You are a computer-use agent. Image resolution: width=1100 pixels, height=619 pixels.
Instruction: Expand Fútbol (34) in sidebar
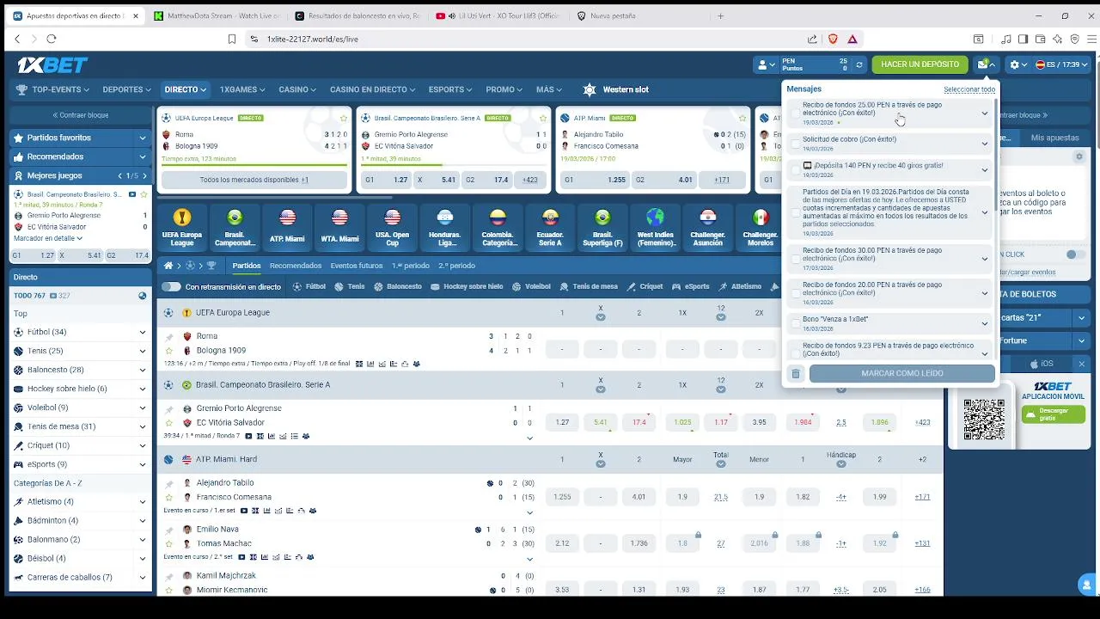pyautogui.click(x=143, y=332)
